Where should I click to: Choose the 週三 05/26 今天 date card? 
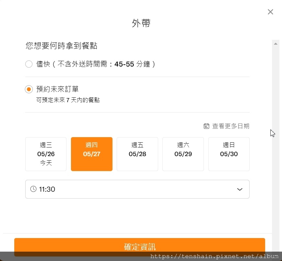(x=46, y=154)
